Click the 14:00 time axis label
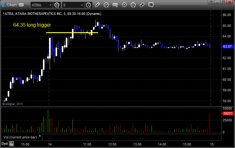 tap(162, 144)
